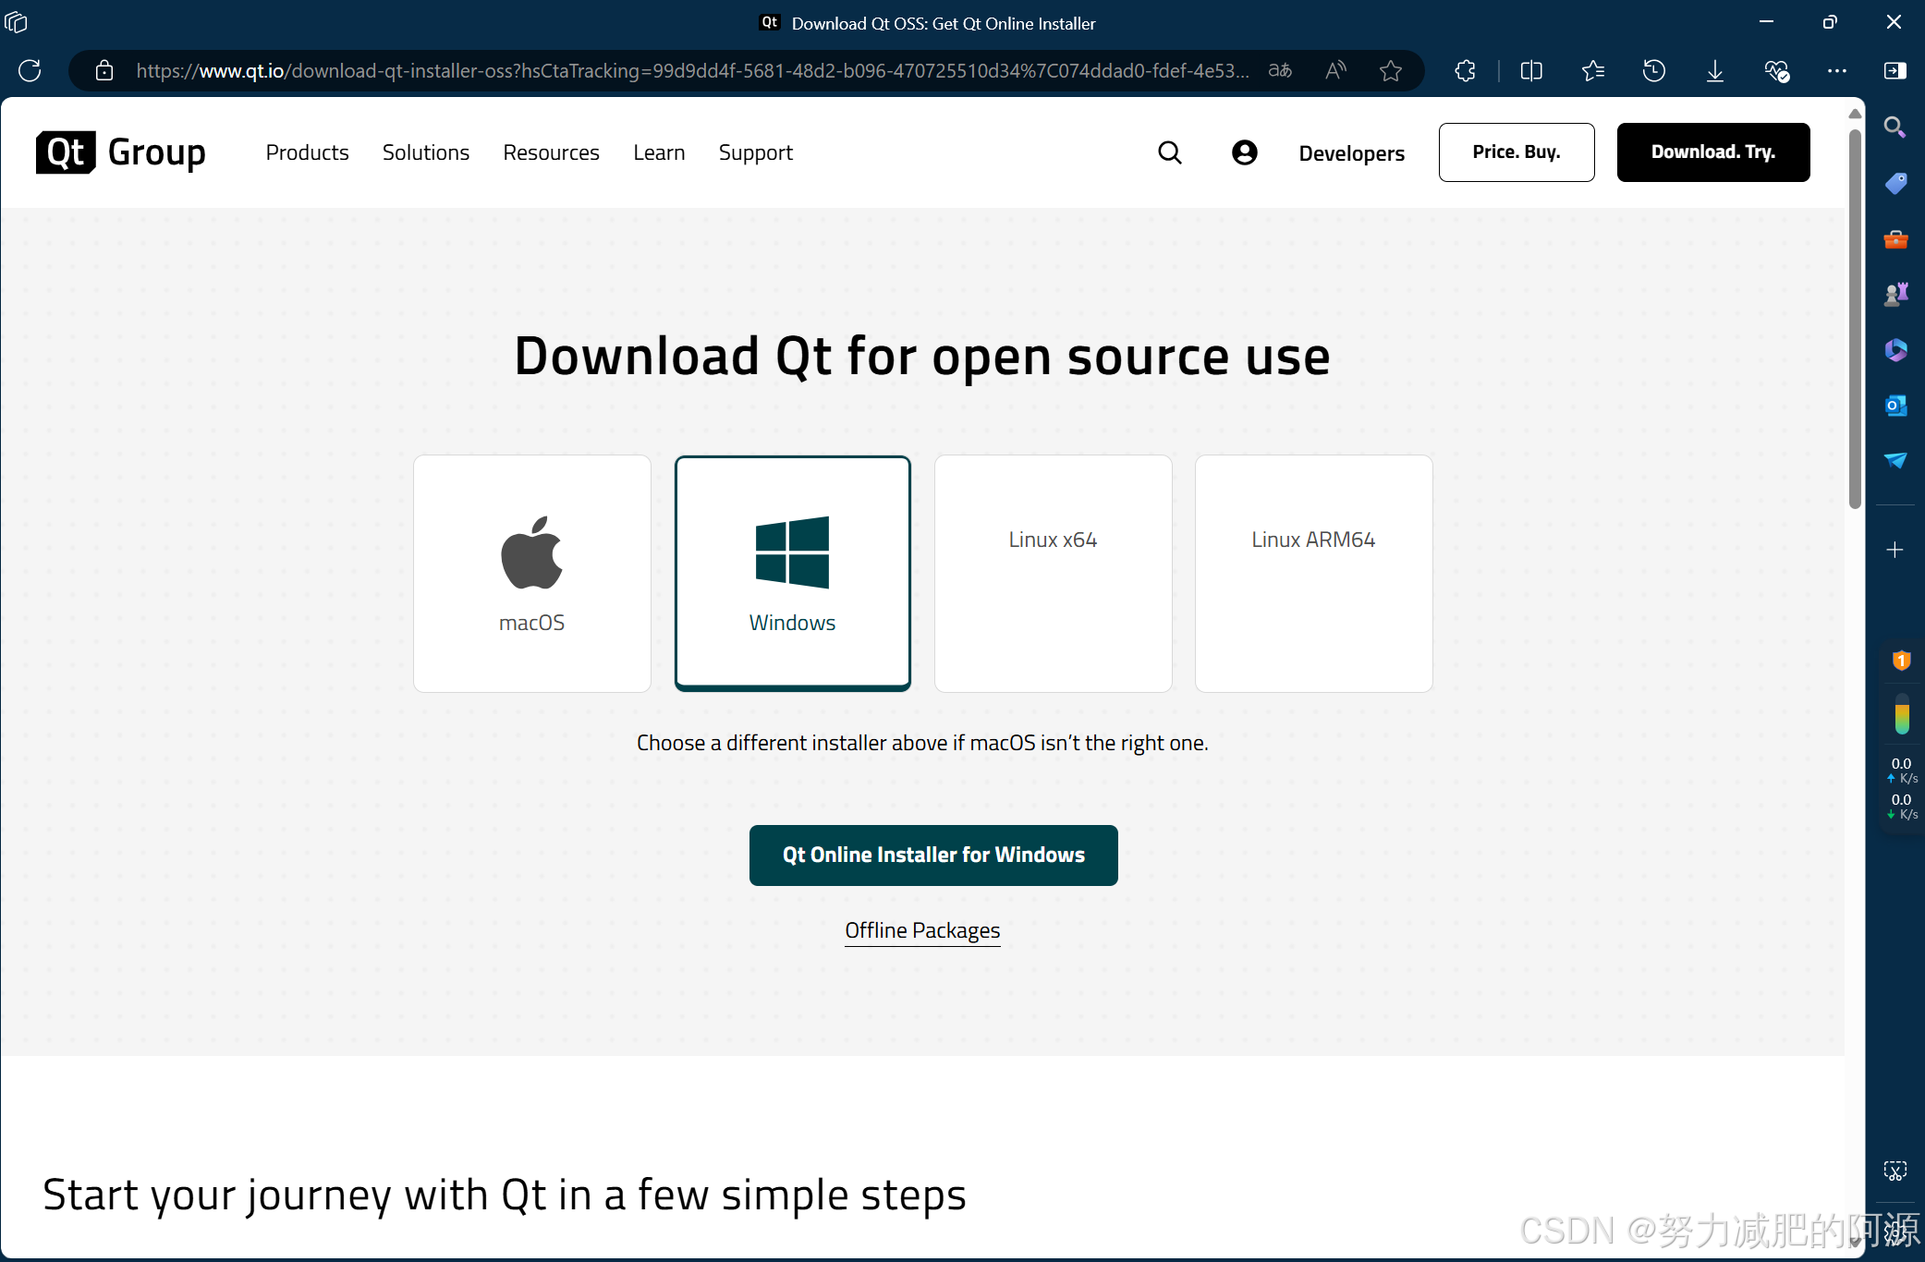The height and width of the screenshot is (1262, 1925).
Task: Open the favorites list icon
Action: tap(1592, 70)
